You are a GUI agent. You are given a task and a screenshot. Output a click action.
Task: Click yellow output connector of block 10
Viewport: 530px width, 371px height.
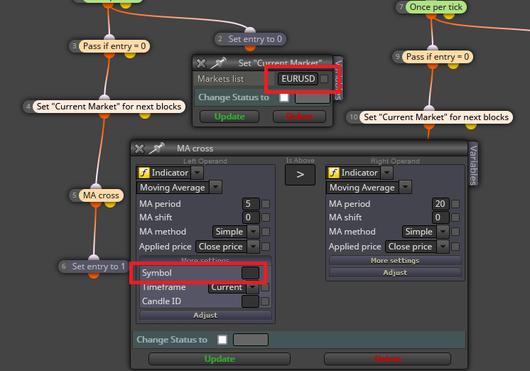point(471,126)
